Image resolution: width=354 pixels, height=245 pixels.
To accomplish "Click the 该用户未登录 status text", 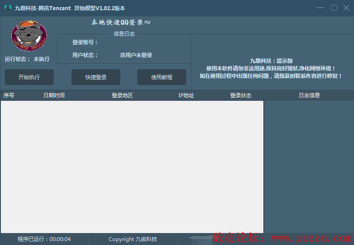I will [x=136, y=55].
